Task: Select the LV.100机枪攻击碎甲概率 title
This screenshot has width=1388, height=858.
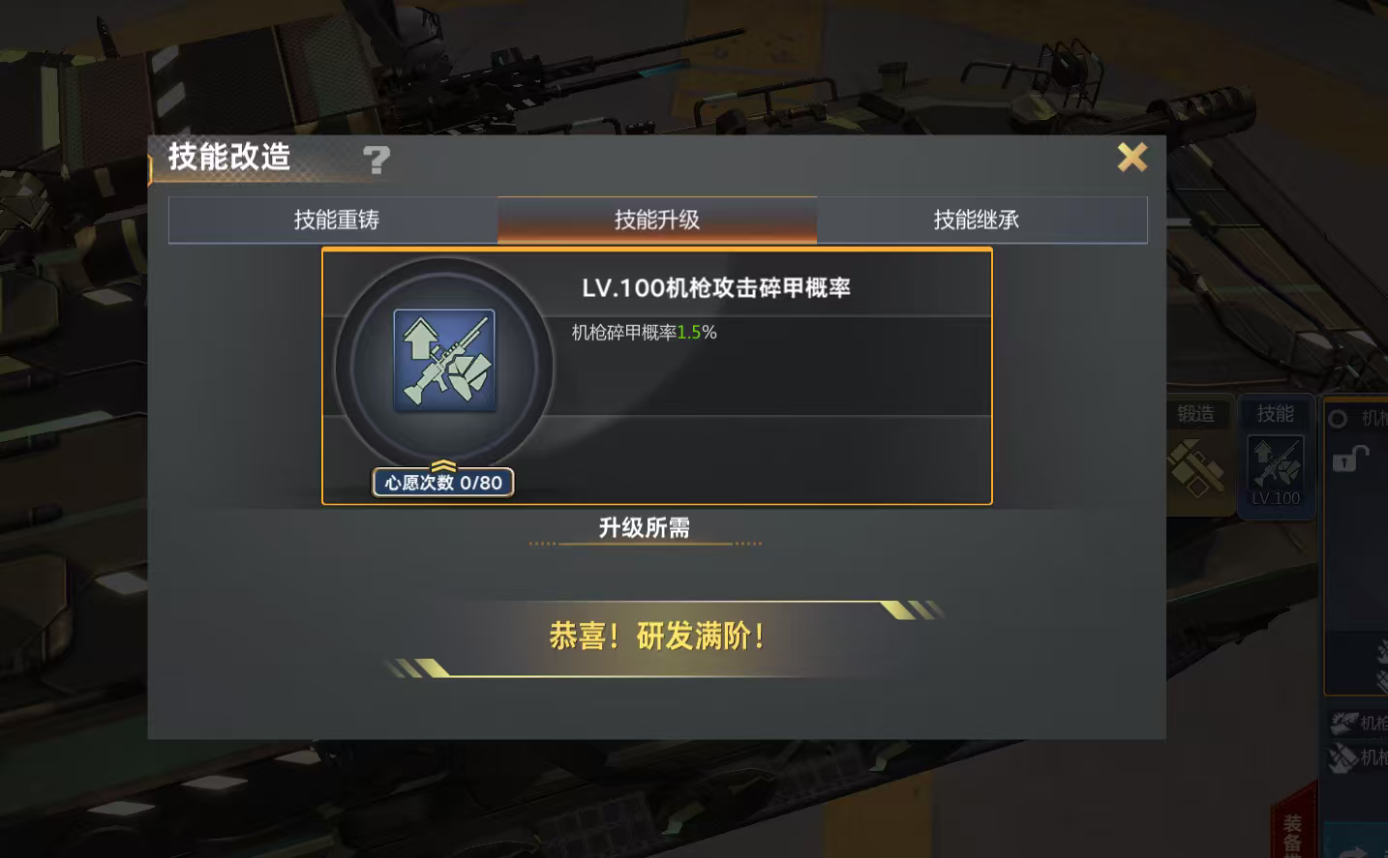Action: [x=716, y=288]
